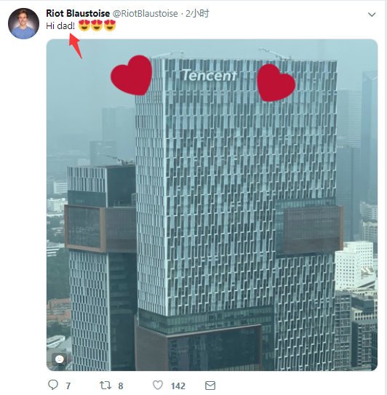Click the last heart-eyes emoji
This screenshot has height=395, width=387.
(x=110, y=25)
